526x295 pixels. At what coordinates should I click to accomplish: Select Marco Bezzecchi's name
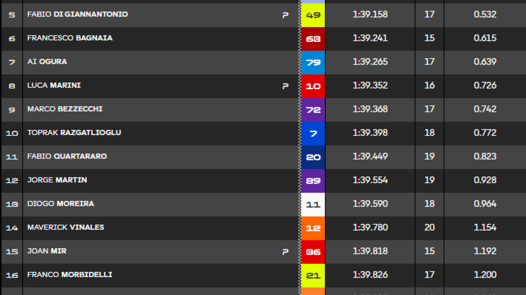(x=65, y=109)
